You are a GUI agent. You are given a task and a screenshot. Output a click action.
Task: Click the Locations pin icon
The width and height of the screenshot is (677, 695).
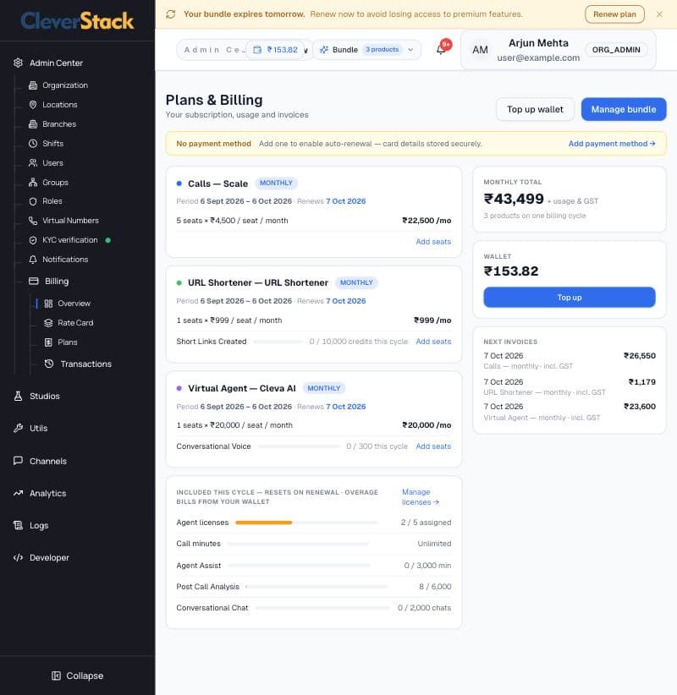[33, 105]
